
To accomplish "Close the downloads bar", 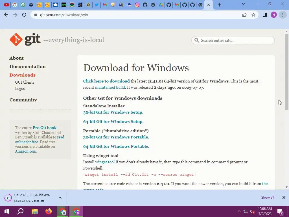I will pos(284,198).
